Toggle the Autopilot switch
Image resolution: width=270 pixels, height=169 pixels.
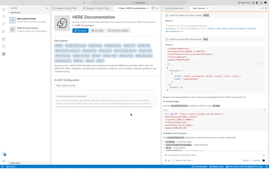click(x=263, y=161)
